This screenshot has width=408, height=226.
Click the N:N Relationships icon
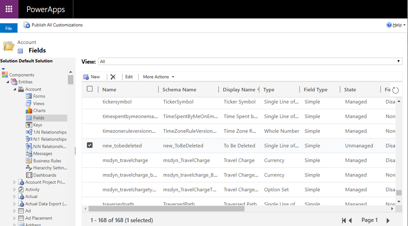(29, 146)
